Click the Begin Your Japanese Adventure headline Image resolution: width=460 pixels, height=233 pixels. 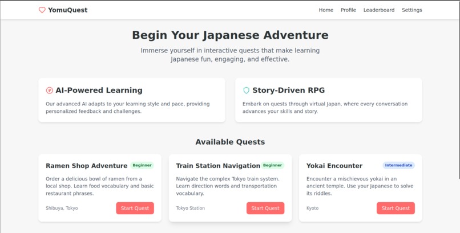pyautogui.click(x=230, y=35)
